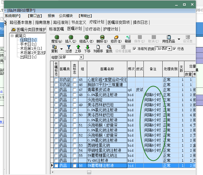
Task: Open the 医嘱非变异项 tab
Action: 119,22
